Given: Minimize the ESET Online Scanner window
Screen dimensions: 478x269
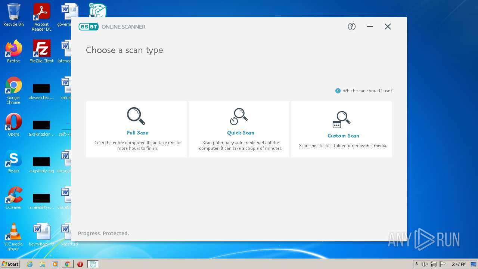Looking at the screenshot, I should [x=370, y=27].
